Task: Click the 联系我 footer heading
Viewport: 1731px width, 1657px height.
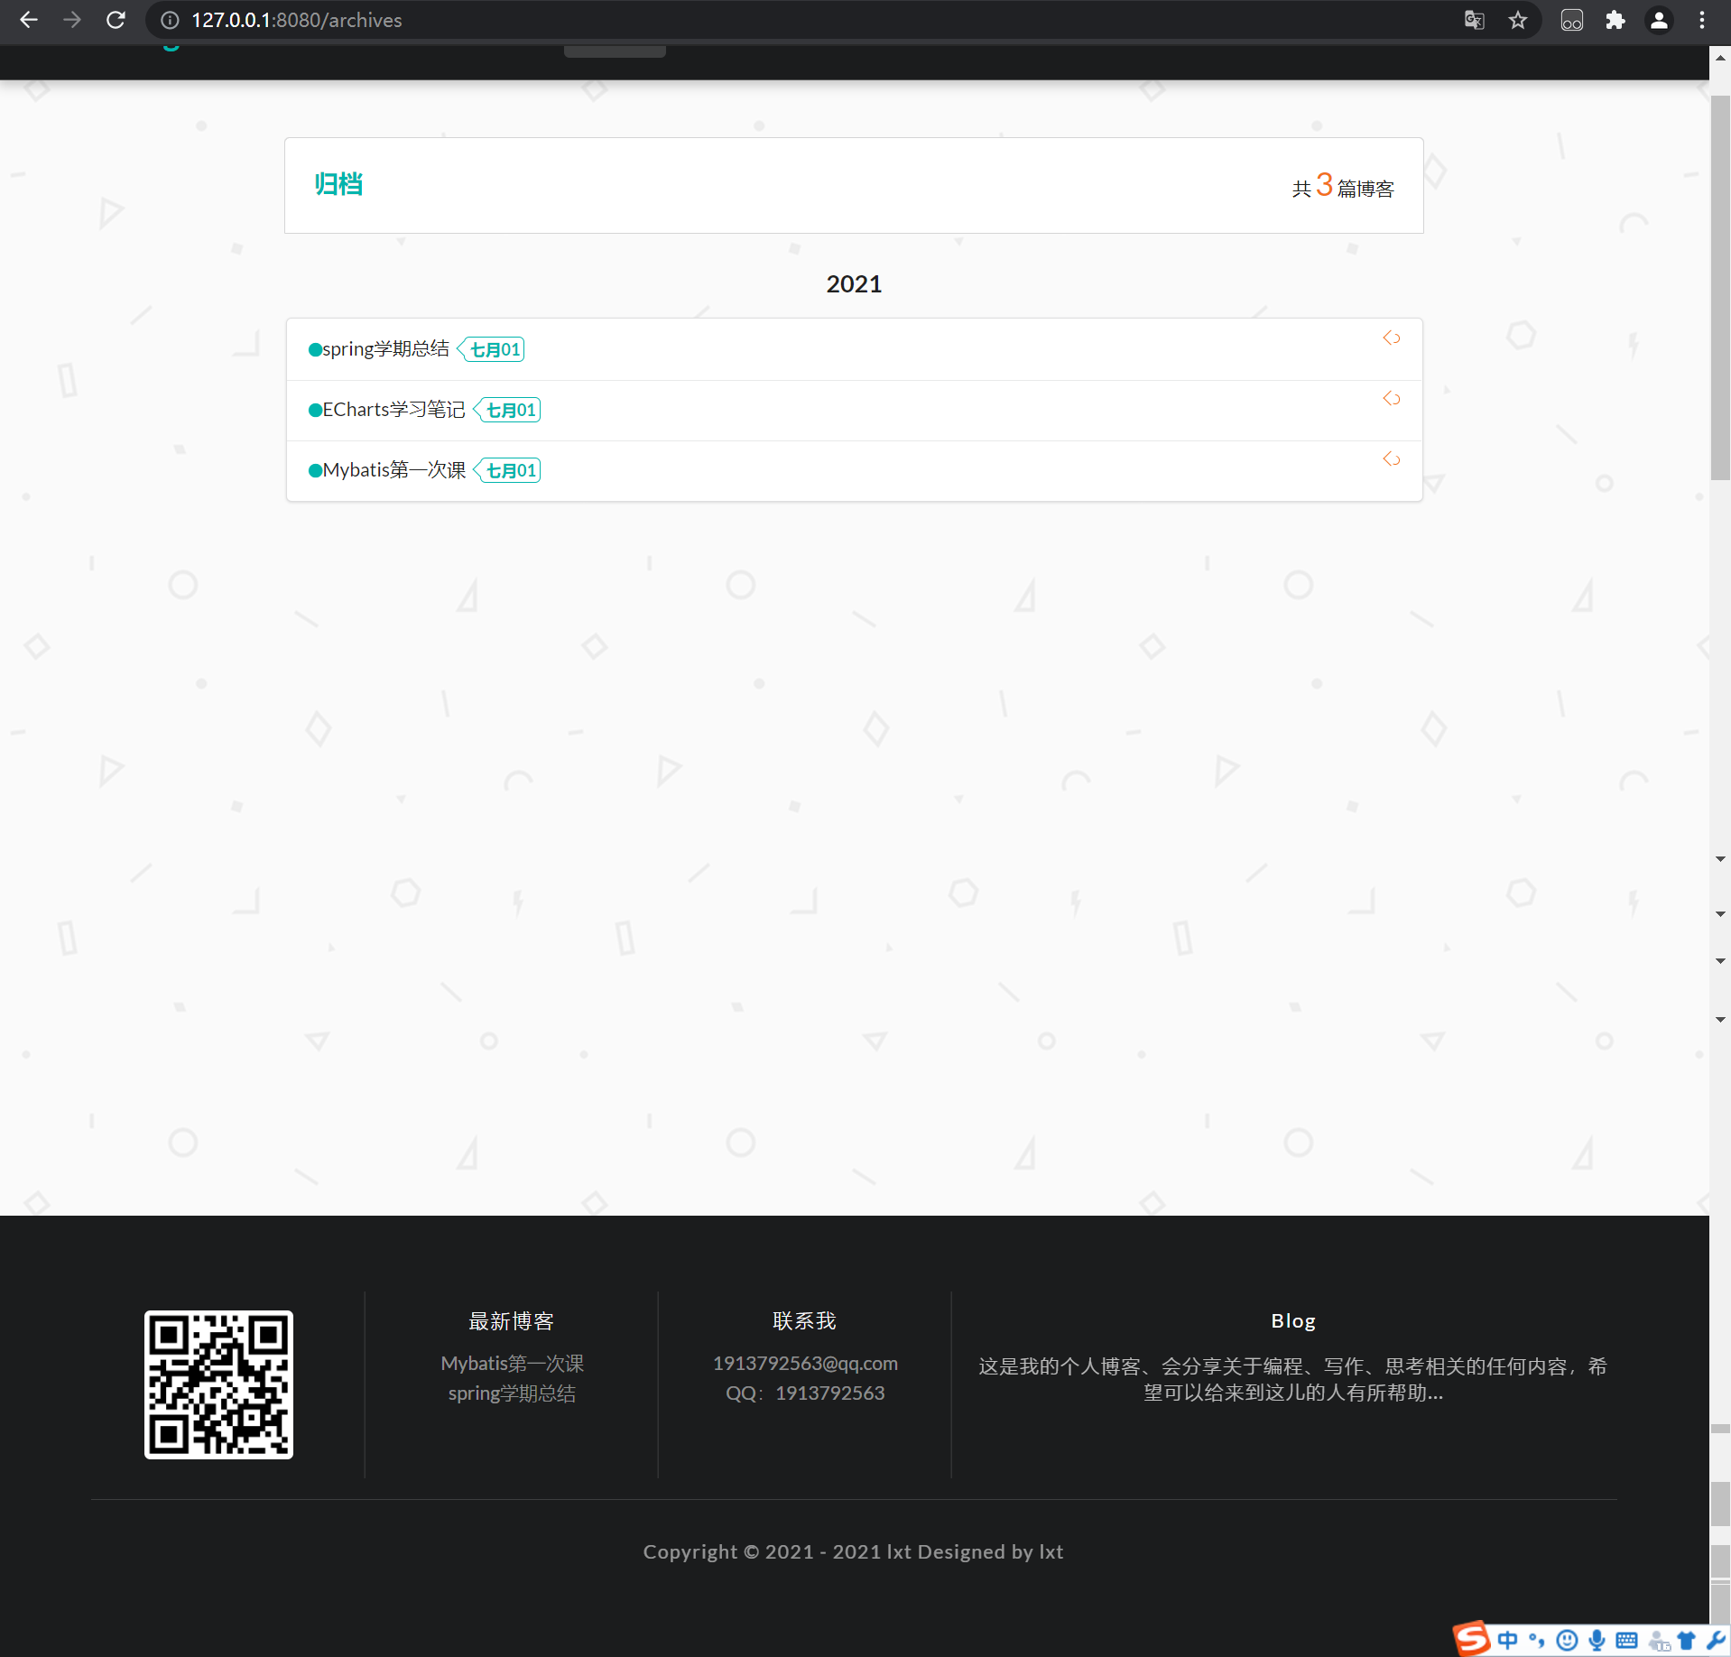Action: tap(804, 1321)
